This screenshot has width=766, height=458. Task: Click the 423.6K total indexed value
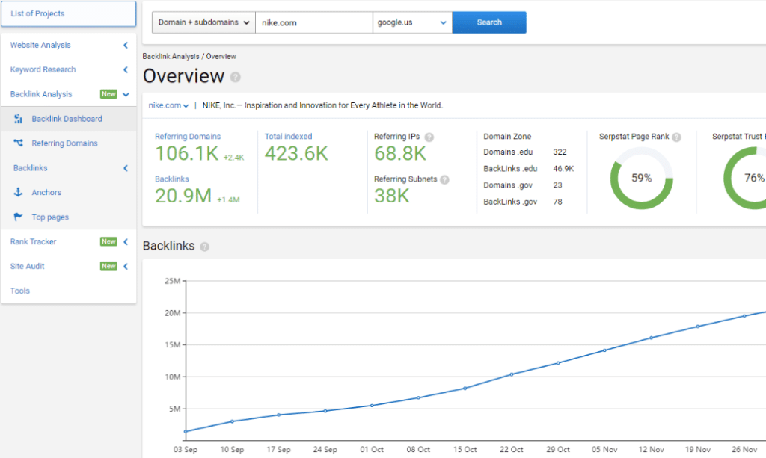tap(296, 154)
